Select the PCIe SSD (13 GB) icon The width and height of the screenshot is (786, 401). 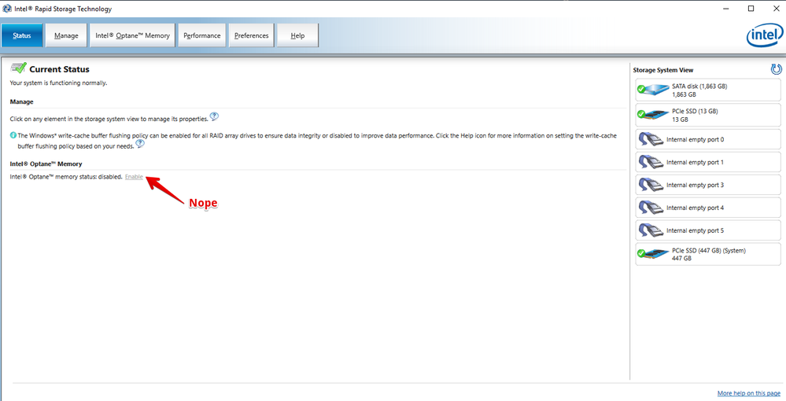click(x=653, y=115)
